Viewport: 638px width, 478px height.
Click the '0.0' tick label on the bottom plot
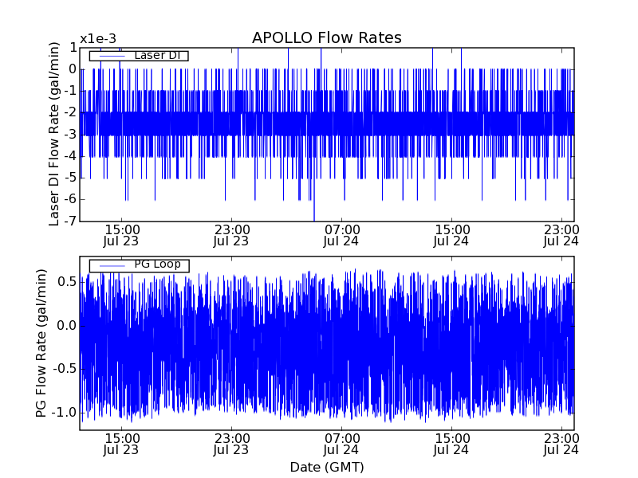[x=67, y=326]
